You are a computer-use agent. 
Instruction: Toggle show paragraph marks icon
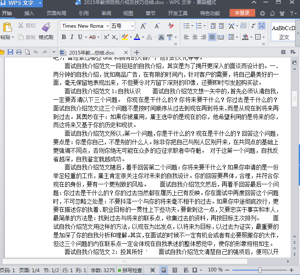pos(253,26)
